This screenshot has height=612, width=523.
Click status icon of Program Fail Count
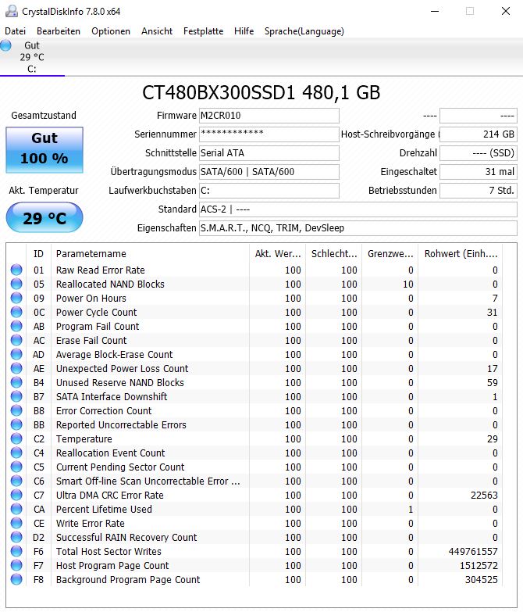coord(16,326)
